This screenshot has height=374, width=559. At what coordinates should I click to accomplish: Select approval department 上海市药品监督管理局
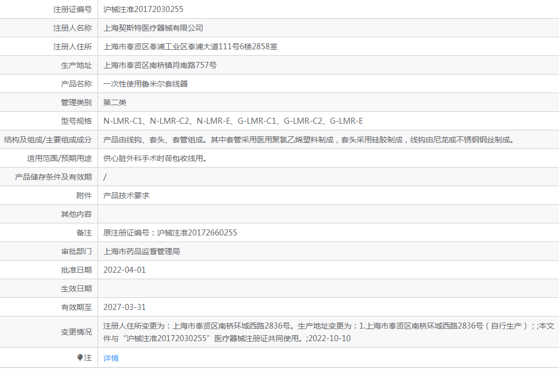(141, 251)
